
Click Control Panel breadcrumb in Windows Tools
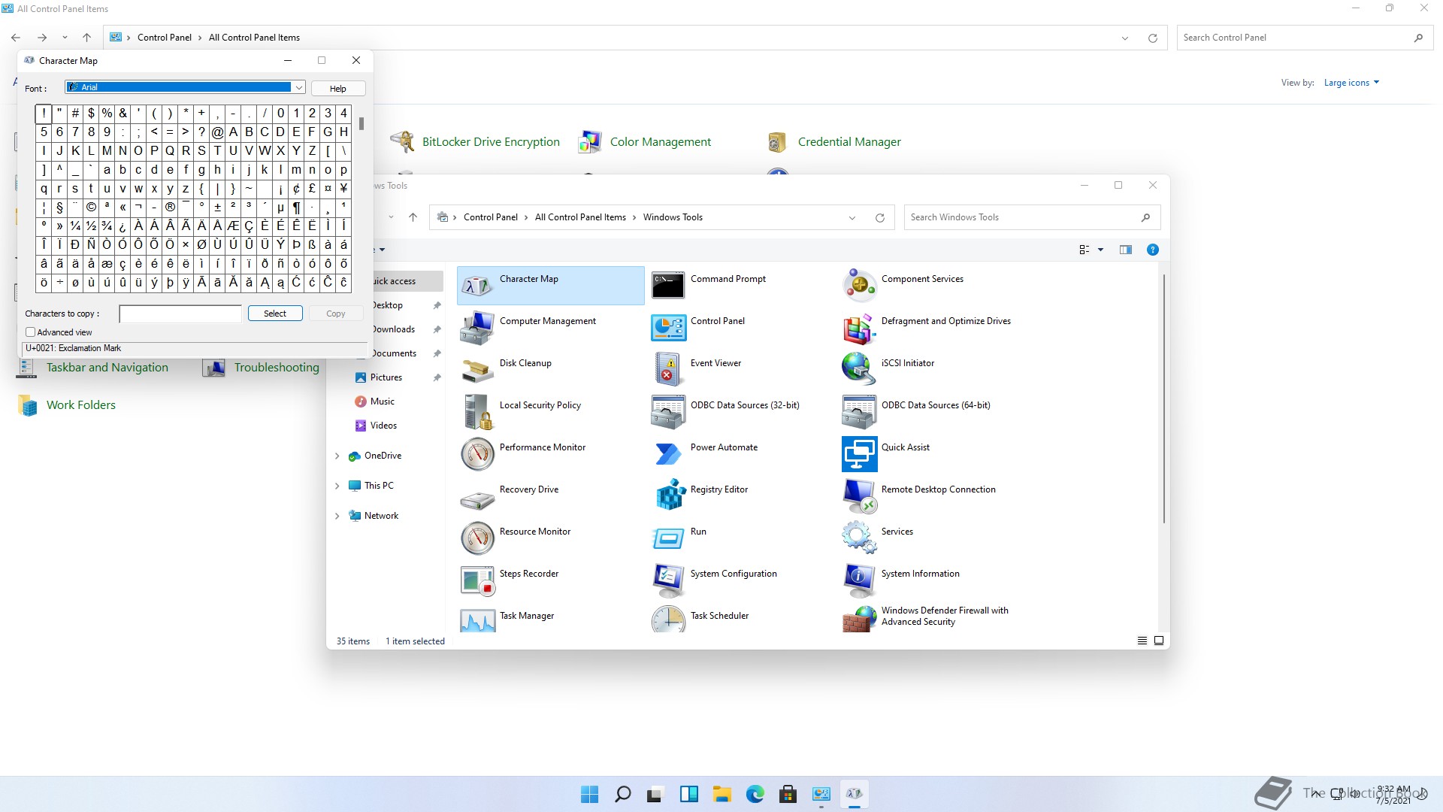click(491, 217)
